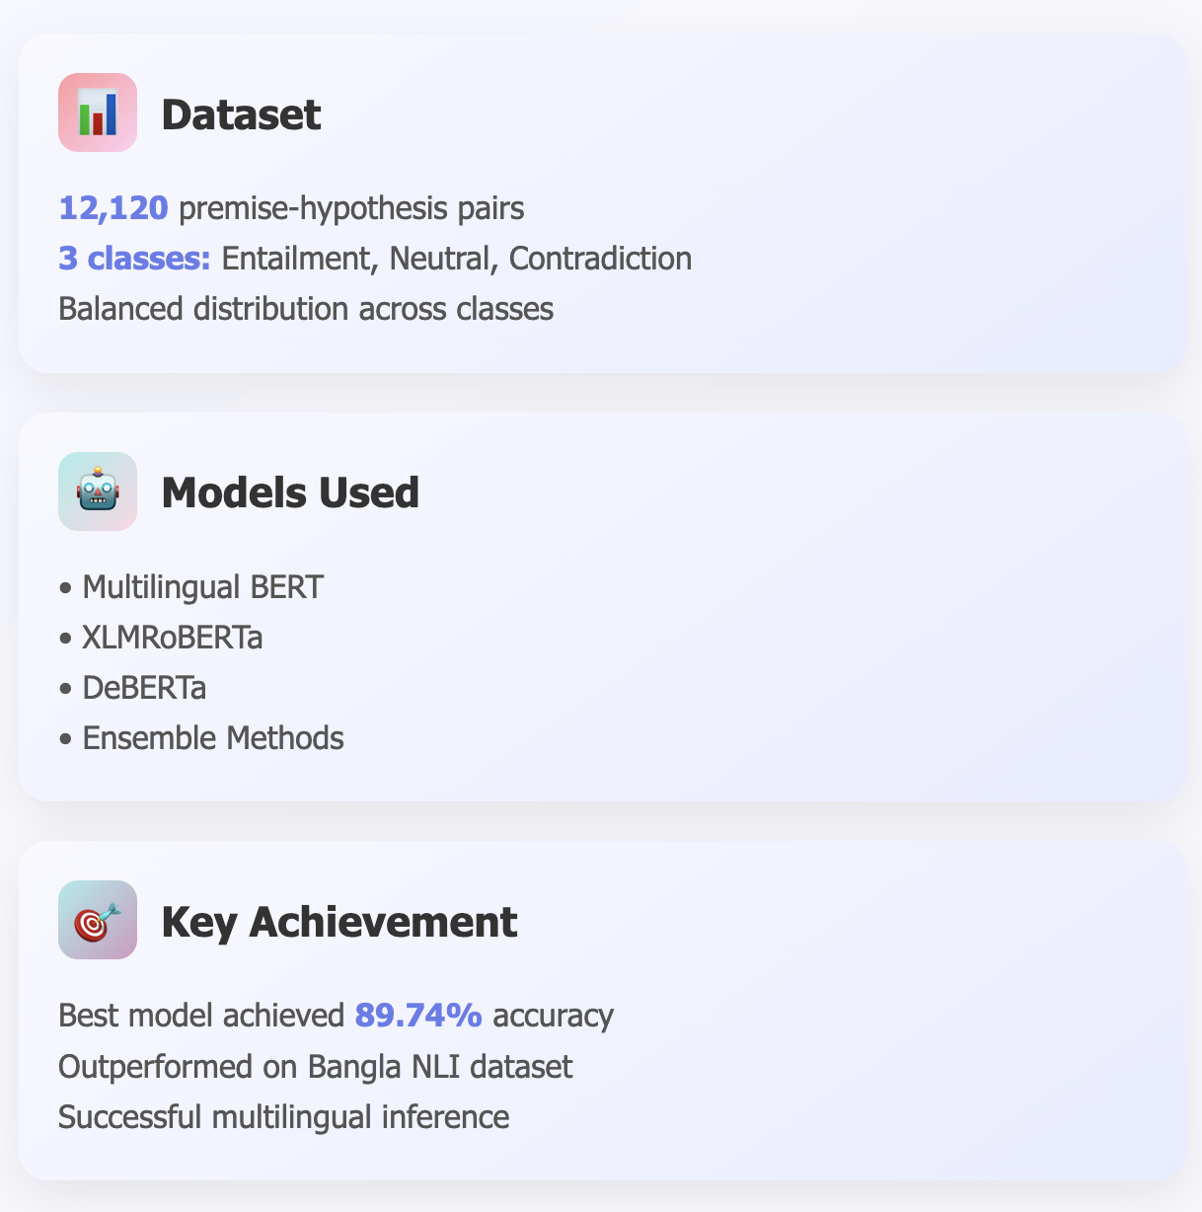
Task: Click the Best model achieved text
Action: tap(201, 1016)
